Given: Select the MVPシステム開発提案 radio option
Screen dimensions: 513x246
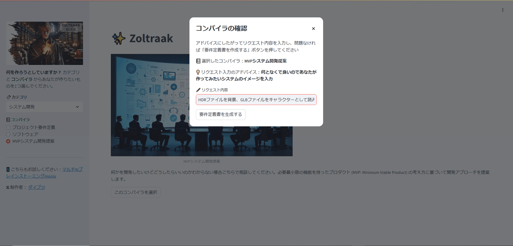Looking at the screenshot, I should [x=30, y=141].
